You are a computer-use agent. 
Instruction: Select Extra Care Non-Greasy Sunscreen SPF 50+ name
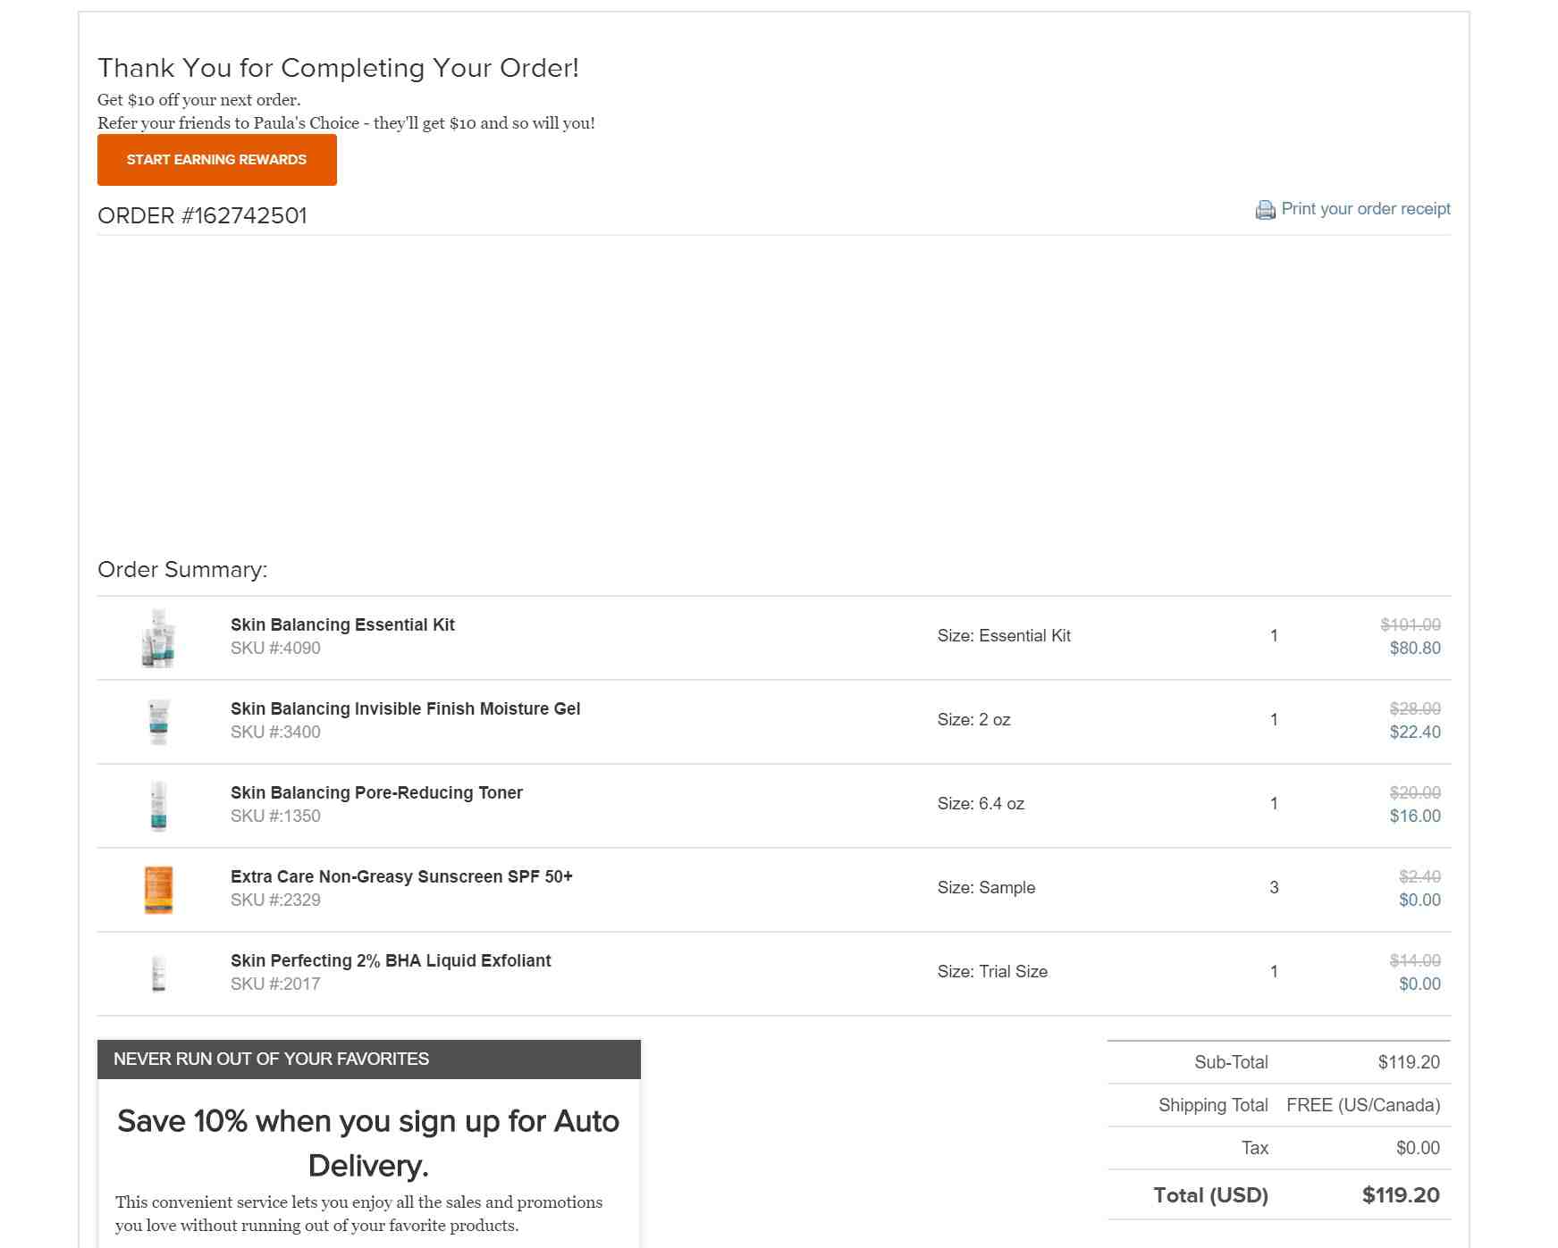pos(401,876)
